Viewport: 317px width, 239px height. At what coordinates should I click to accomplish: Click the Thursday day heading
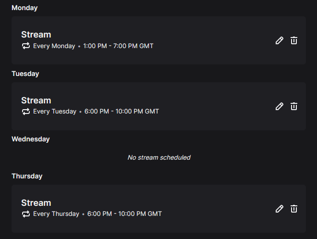27,176
